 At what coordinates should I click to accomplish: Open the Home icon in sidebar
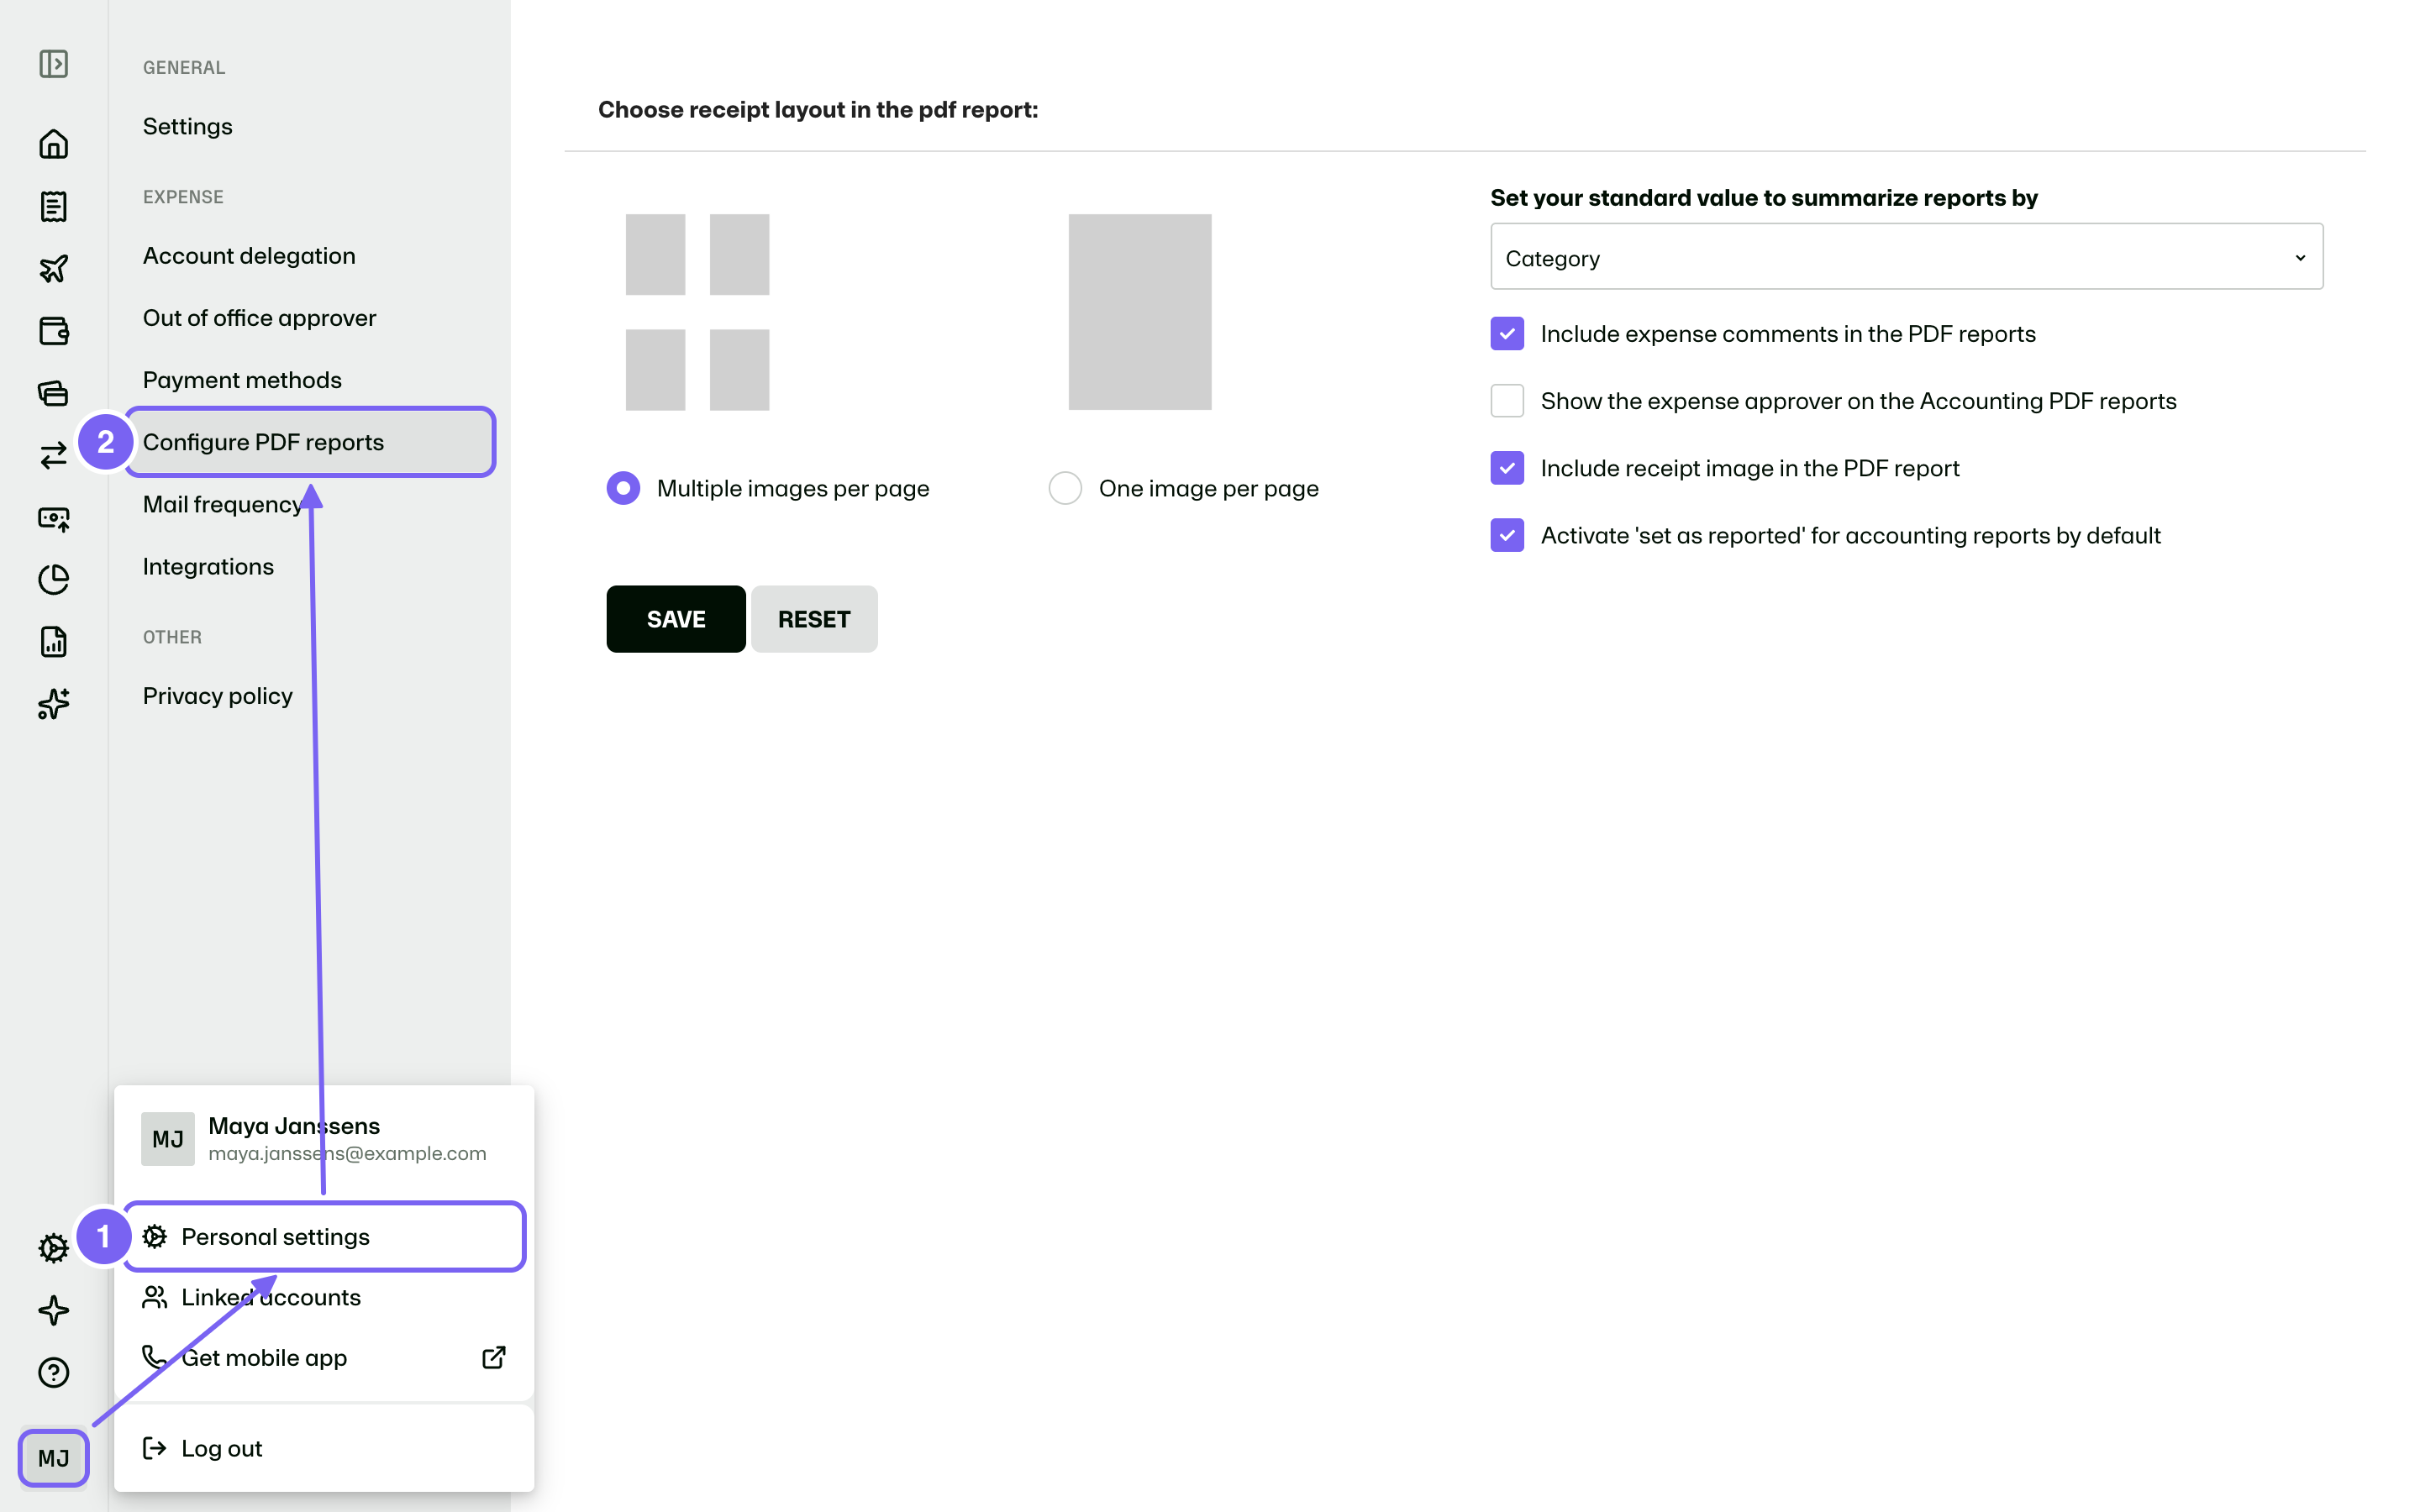53,144
